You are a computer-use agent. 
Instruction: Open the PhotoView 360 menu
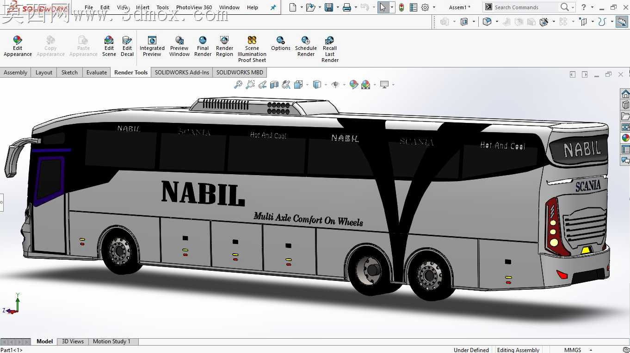[x=194, y=7]
